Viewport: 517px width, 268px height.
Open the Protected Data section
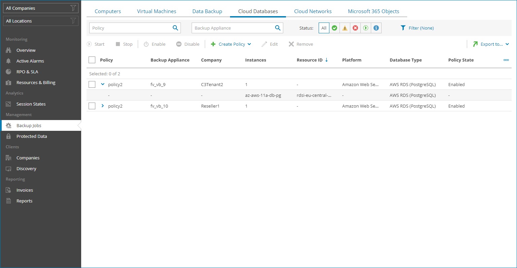31,136
